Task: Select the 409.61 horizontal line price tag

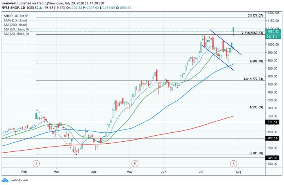Action: point(271,138)
